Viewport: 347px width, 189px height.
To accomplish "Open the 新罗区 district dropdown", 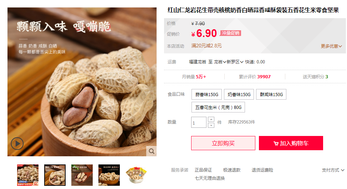I will [x=235, y=62].
